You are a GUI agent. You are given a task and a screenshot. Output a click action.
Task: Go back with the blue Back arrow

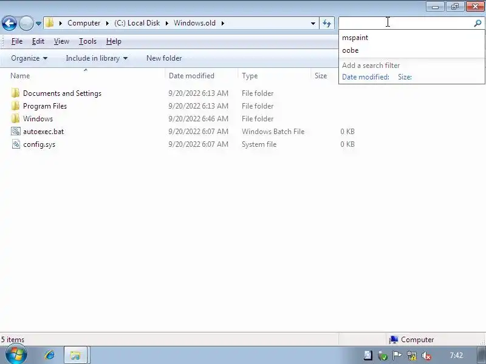[x=9, y=23]
